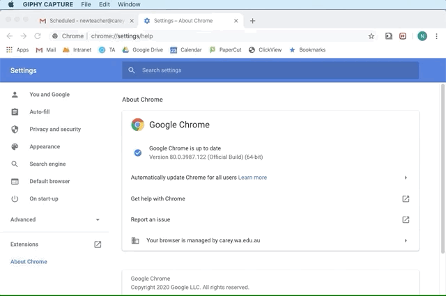Image resolution: width=446 pixels, height=296 pixels.
Task: Bookmark this page with star icon
Action: pos(371,36)
